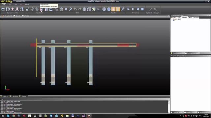This screenshot has width=211, height=118.
Task: Open the File menu
Action: point(4,4)
